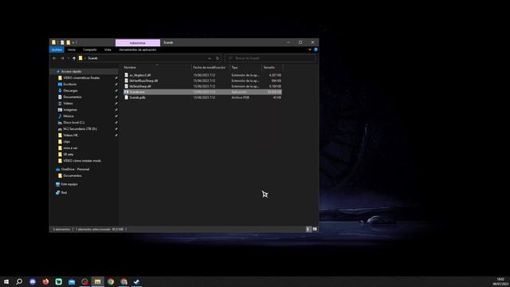The image size is (510, 287).
Task: Open the blue Help icon
Action: click(x=316, y=49)
